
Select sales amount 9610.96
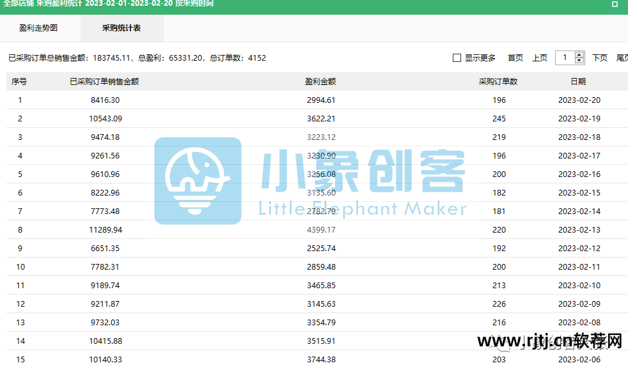pyautogui.click(x=105, y=174)
